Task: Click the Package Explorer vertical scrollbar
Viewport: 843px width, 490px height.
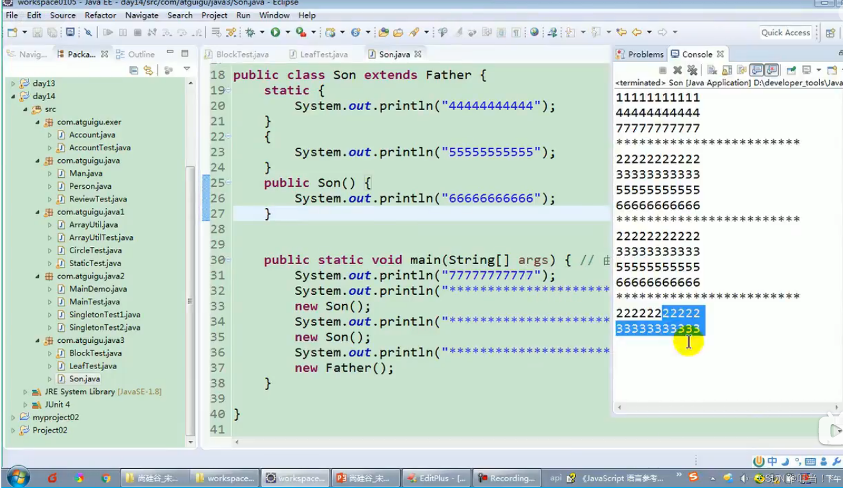Action: (x=190, y=301)
